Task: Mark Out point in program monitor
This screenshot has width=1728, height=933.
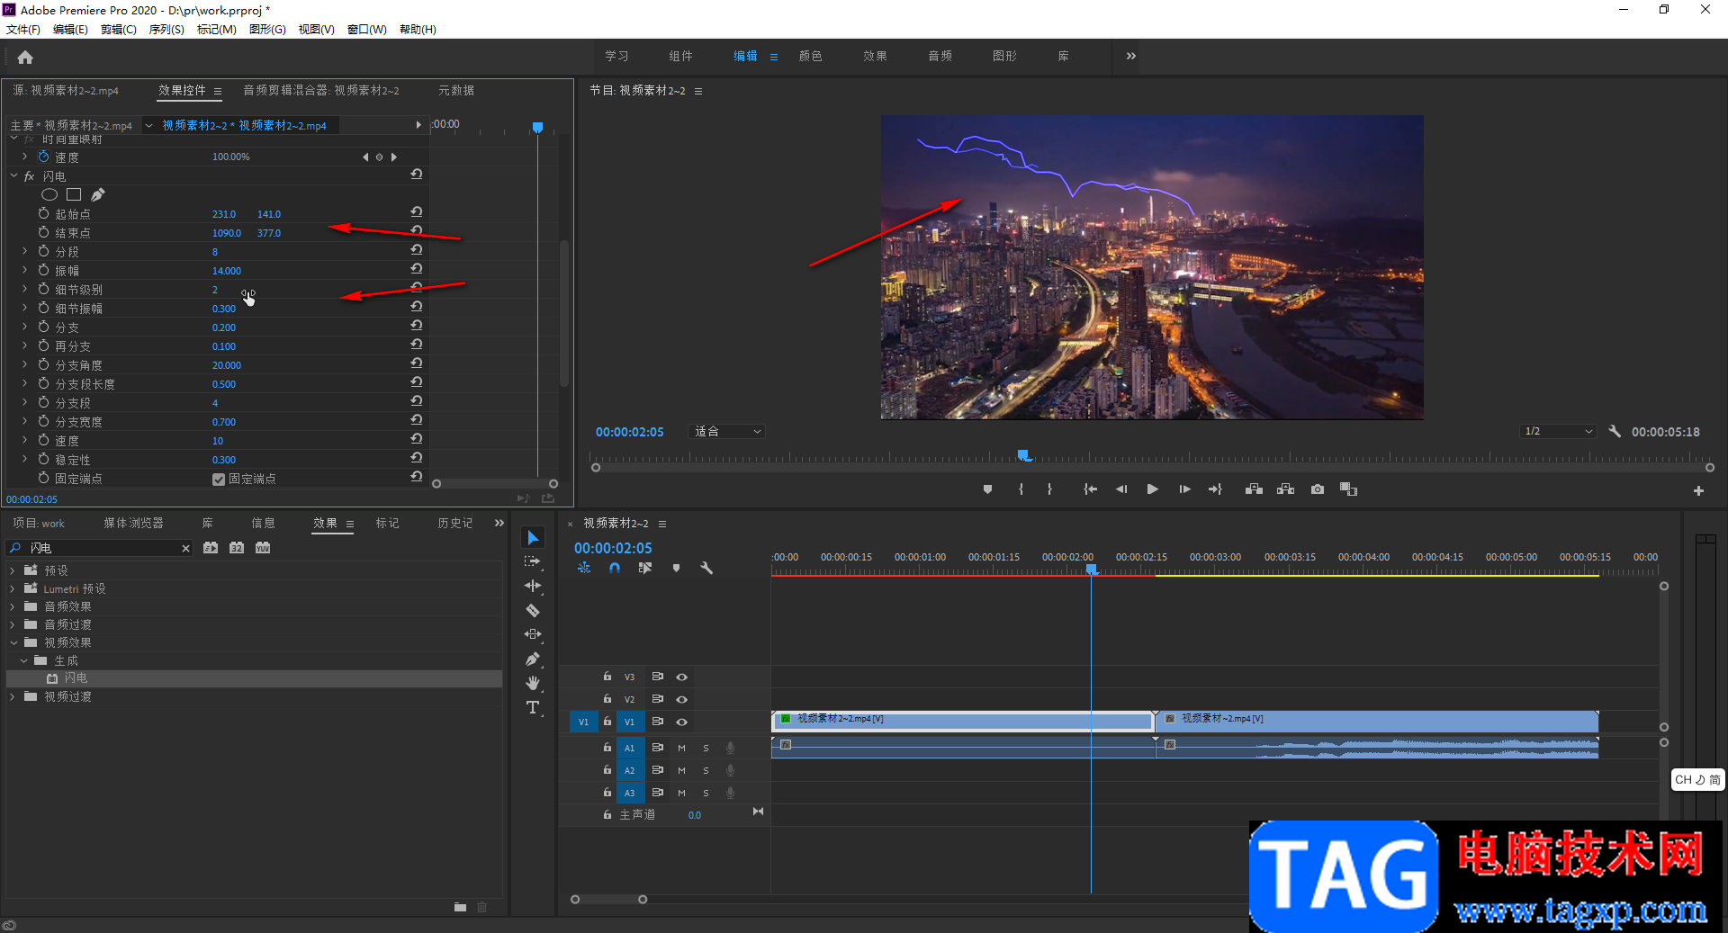Action: coord(1049,489)
